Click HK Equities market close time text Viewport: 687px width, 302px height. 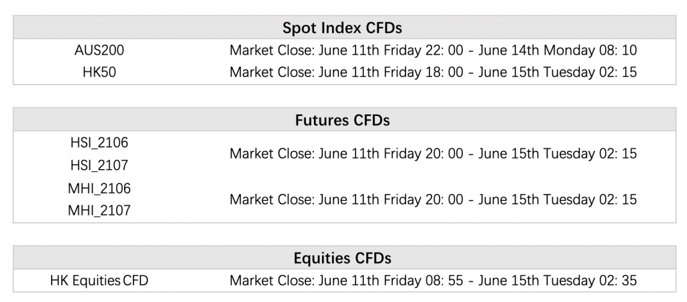[x=433, y=281]
